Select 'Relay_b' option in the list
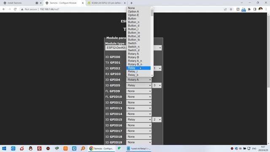Viewport: 270px width, 152px height. click(x=138, y=75)
